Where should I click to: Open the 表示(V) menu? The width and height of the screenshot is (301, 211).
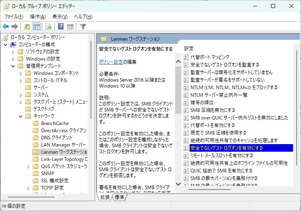[x=60, y=17]
